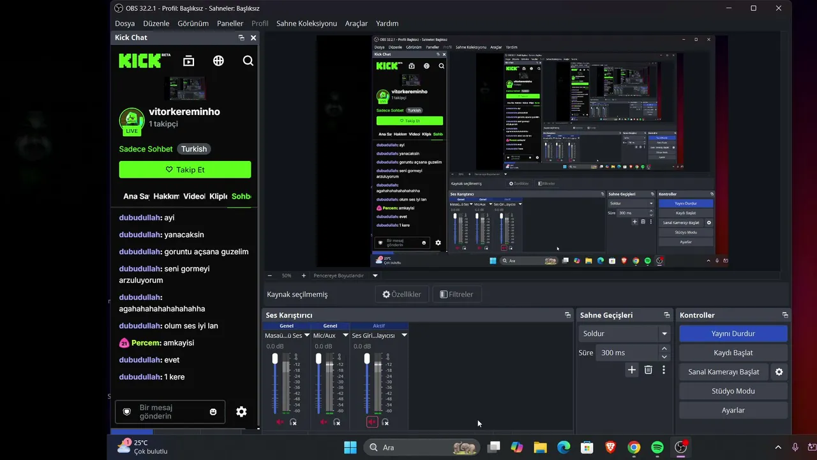Open OBS Ayarlar settings

point(733,410)
